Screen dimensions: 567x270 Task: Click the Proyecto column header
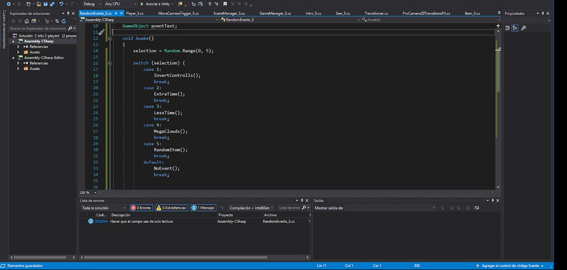pyautogui.click(x=225, y=215)
